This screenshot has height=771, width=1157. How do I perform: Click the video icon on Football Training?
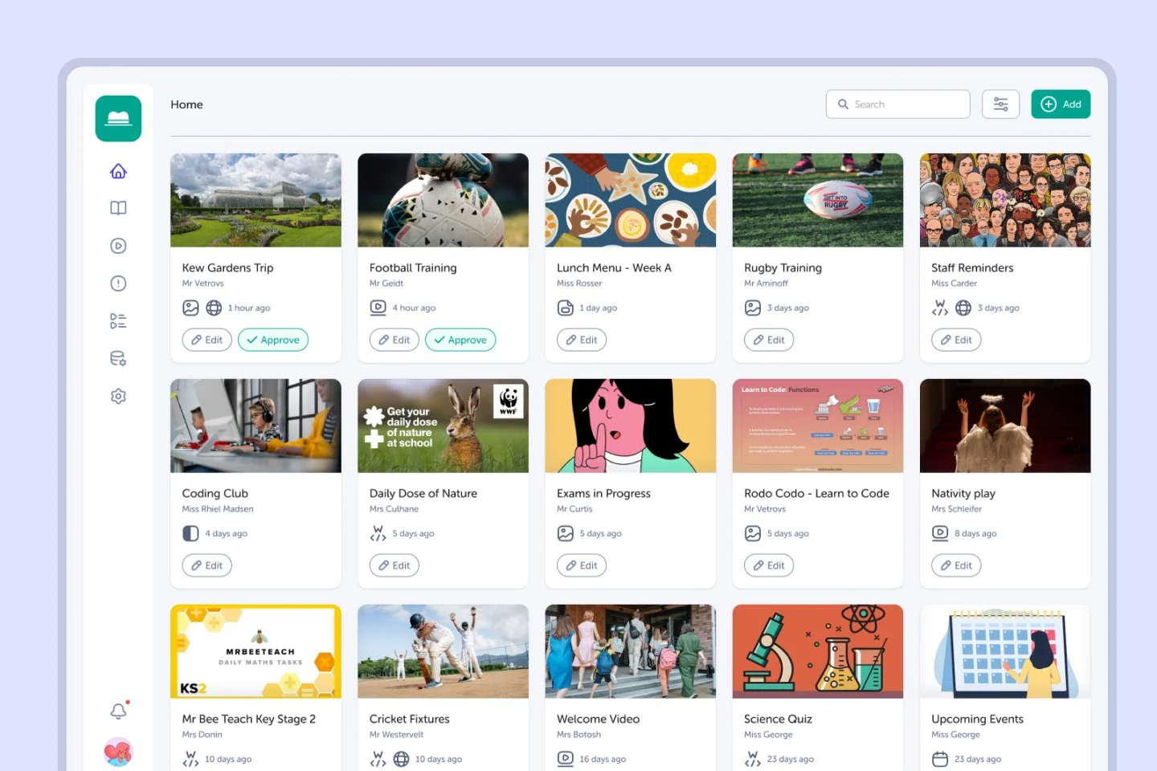coord(378,308)
